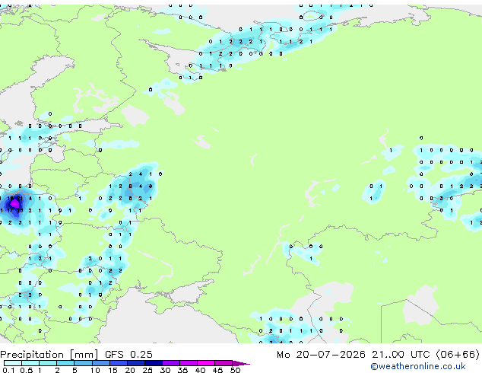This screenshot has height=373, width=482.
Task: Select the 2–5 mm legend swatch
Action: tap(65, 363)
